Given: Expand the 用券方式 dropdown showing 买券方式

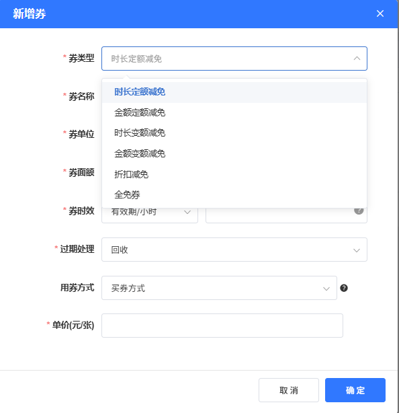Looking at the screenshot, I should coord(219,288).
